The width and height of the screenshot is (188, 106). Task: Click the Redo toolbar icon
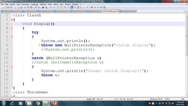(39, 7)
